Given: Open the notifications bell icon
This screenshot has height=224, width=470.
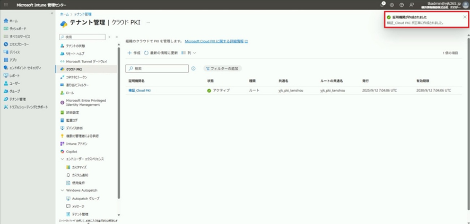Looking at the screenshot, I should tap(382, 5).
